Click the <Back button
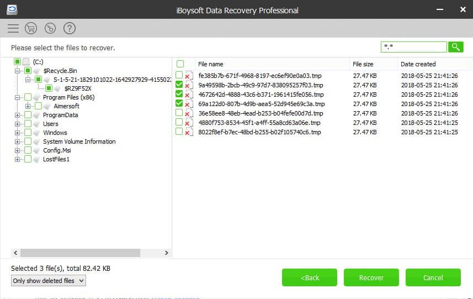Image resolution: width=473 pixels, height=299 pixels. click(310, 277)
